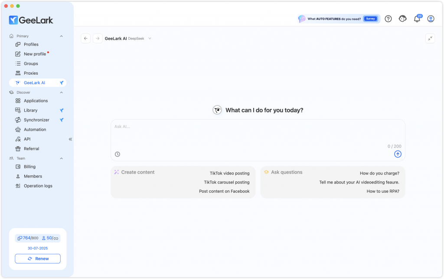
Task: Open Operation logs menu item
Action: (38, 186)
